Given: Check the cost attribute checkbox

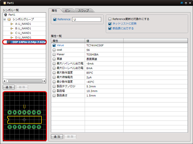Looking at the screenshot, I should (x=54, y=50).
